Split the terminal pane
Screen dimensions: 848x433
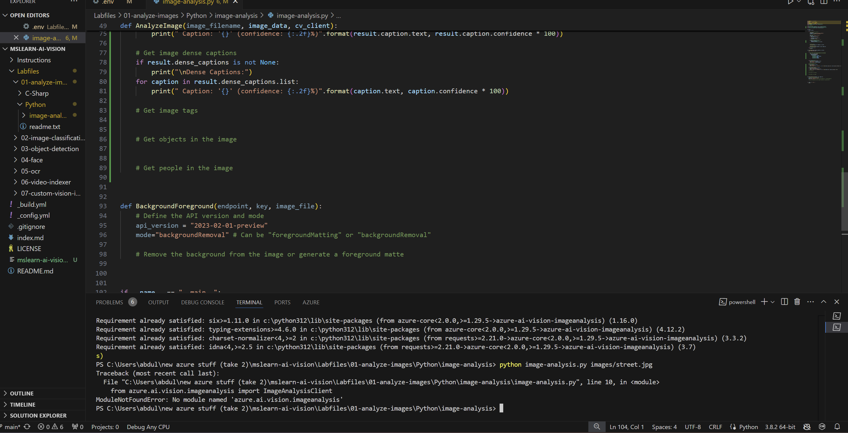[784, 302]
